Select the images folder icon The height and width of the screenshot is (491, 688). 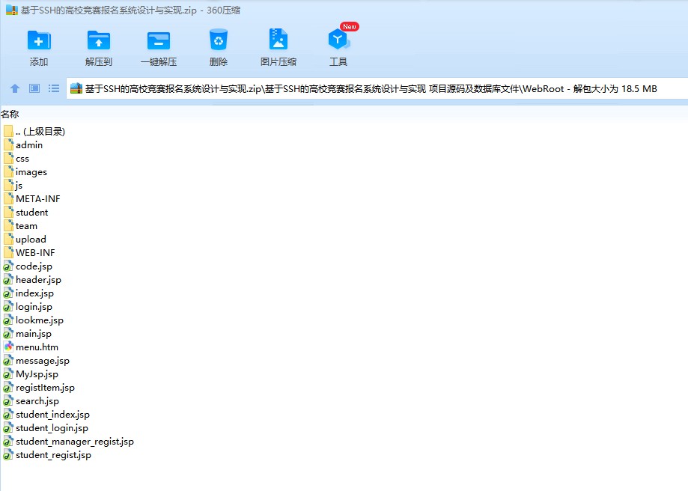coord(8,172)
